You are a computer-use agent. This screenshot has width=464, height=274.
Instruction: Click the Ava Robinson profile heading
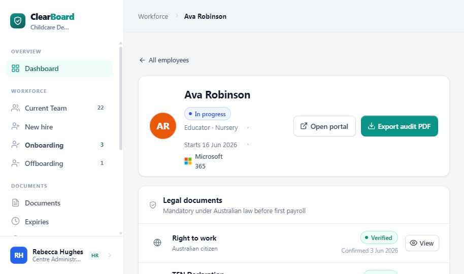click(217, 95)
